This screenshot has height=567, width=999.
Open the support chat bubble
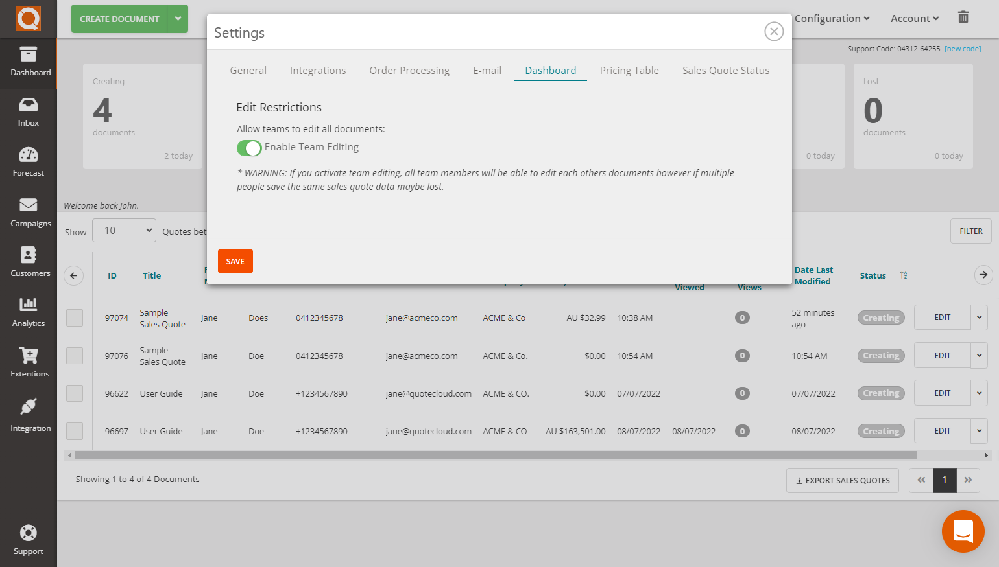[x=963, y=531]
